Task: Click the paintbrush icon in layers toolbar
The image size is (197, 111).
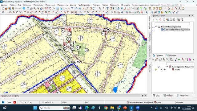Action: click(176, 60)
